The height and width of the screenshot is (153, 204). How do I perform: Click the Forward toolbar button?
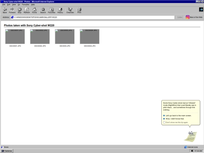coord(12,11)
